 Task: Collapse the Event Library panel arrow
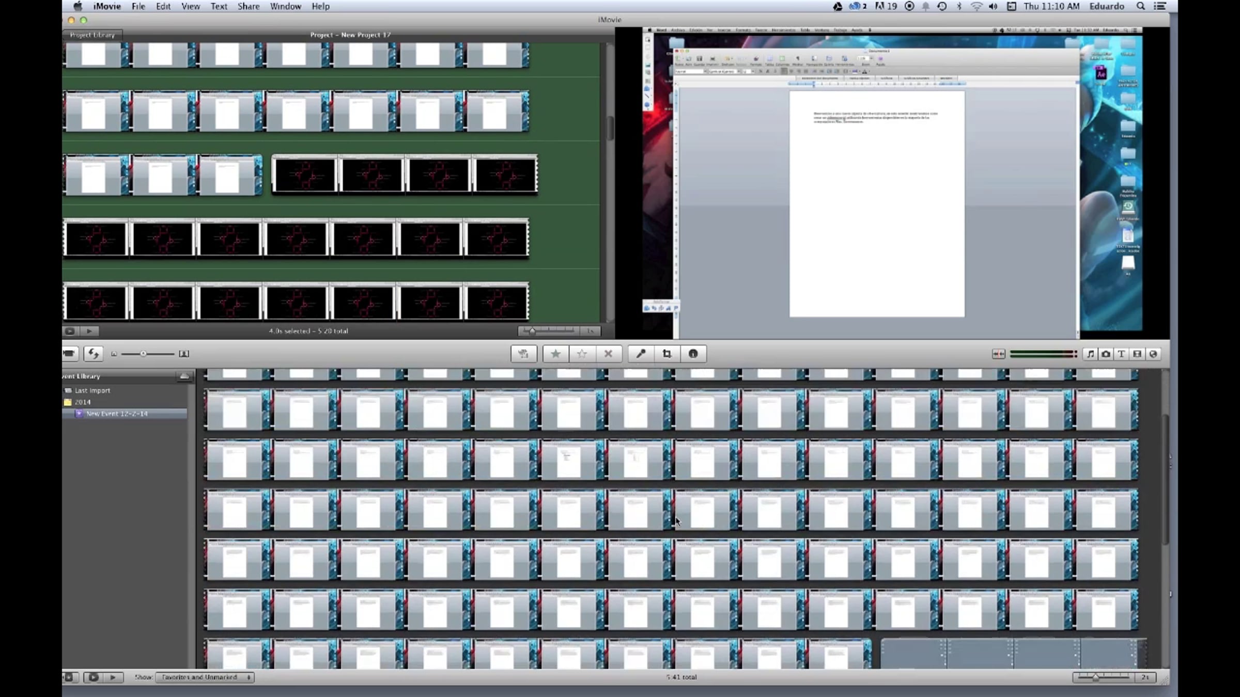click(184, 376)
